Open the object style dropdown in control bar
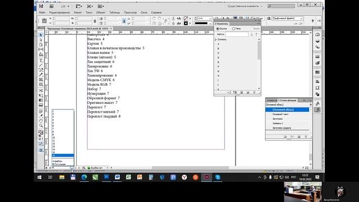Screen dimensions: 359x202 [301, 19]
